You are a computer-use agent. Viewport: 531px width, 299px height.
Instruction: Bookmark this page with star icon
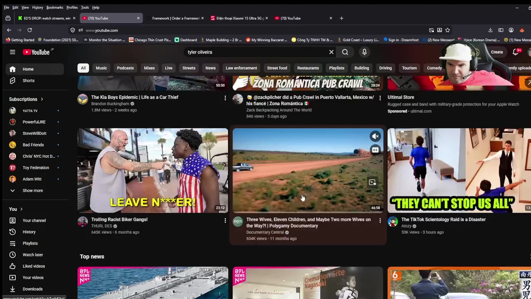tap(447, 30)
